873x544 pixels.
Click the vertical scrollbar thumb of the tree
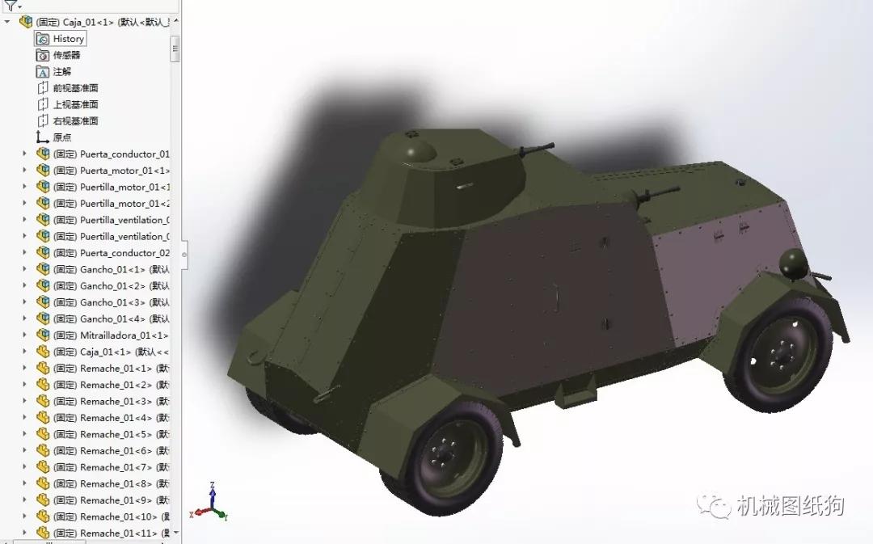pos(174,48)
